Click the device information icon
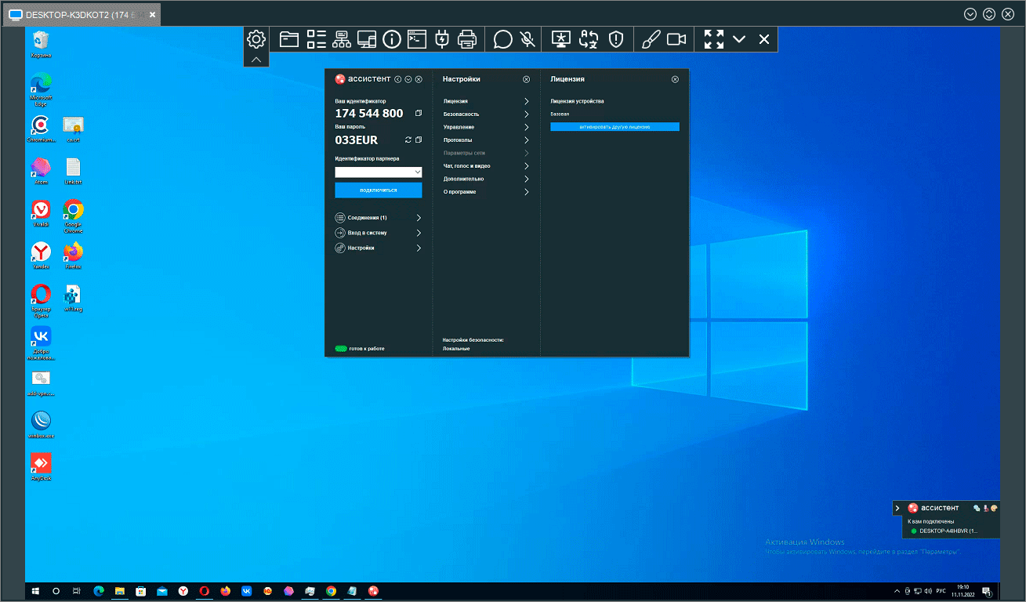 pos(392,39)
